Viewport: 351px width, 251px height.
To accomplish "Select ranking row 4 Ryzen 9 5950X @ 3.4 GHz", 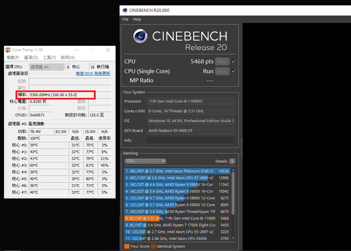I will click(x=177, y=191).
